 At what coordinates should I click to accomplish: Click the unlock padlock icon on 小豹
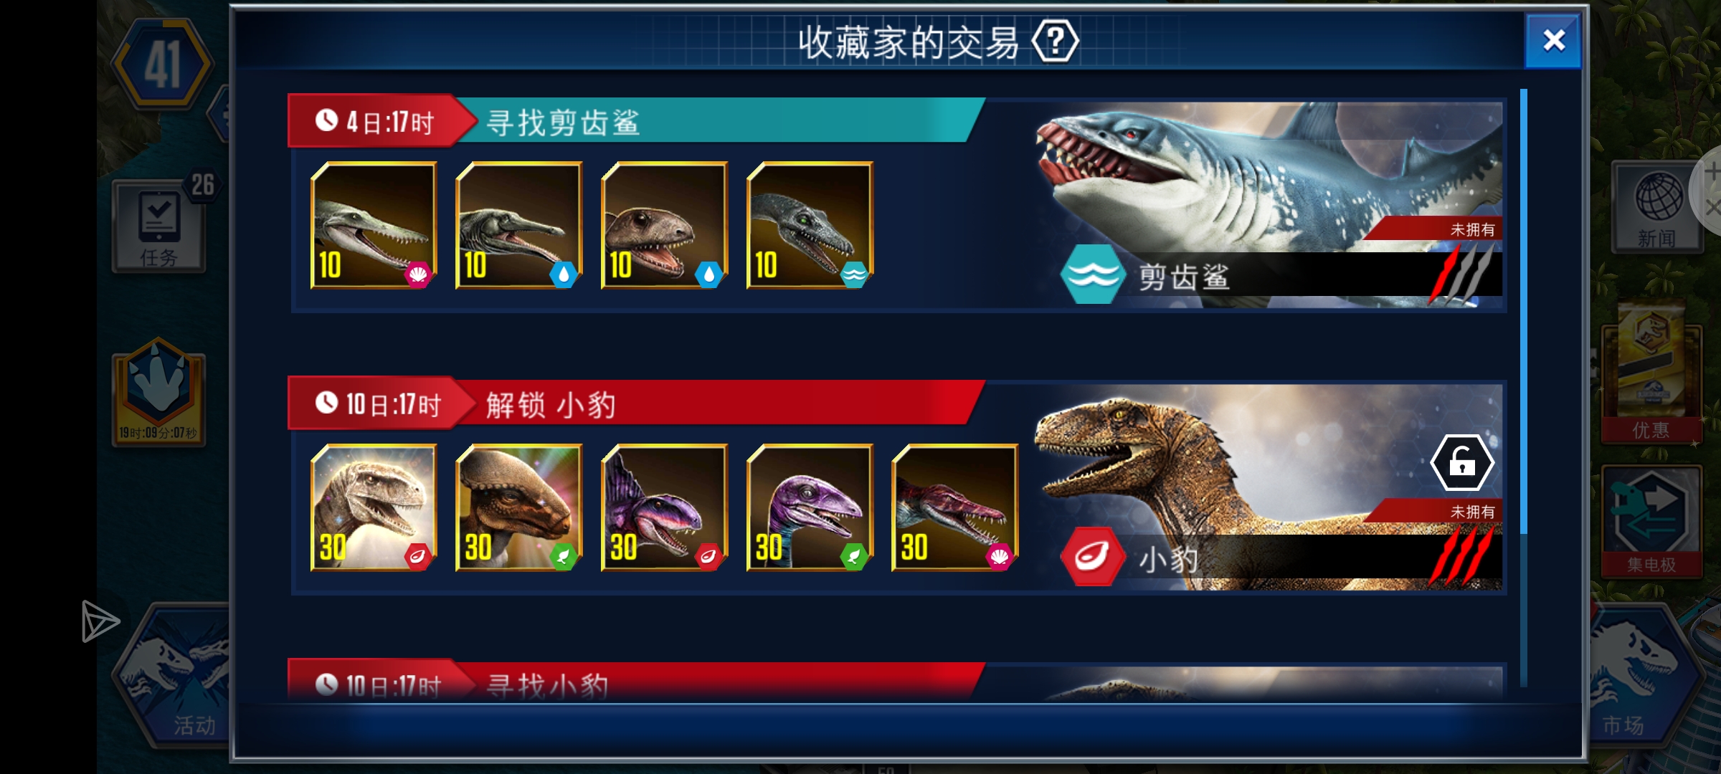pos(1462,464)
